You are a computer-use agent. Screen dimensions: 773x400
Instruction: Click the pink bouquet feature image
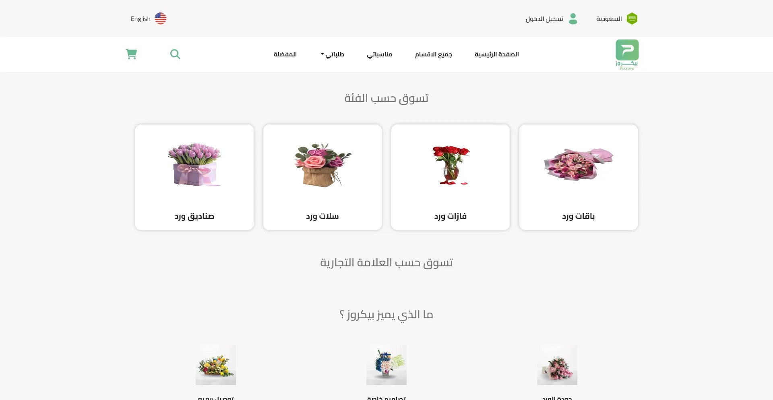click(x=557, y=365)
